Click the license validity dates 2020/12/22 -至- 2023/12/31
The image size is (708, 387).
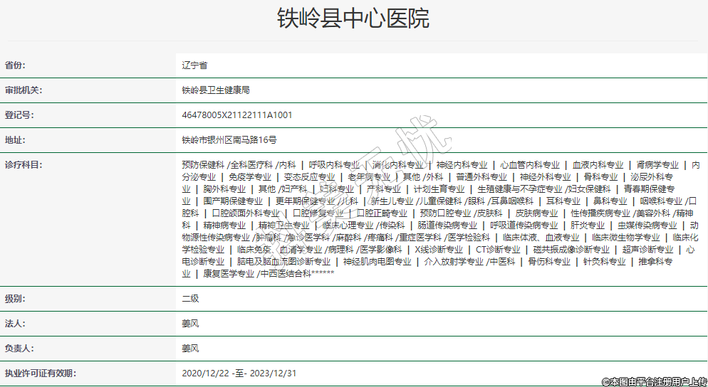(x=239, y=373)
